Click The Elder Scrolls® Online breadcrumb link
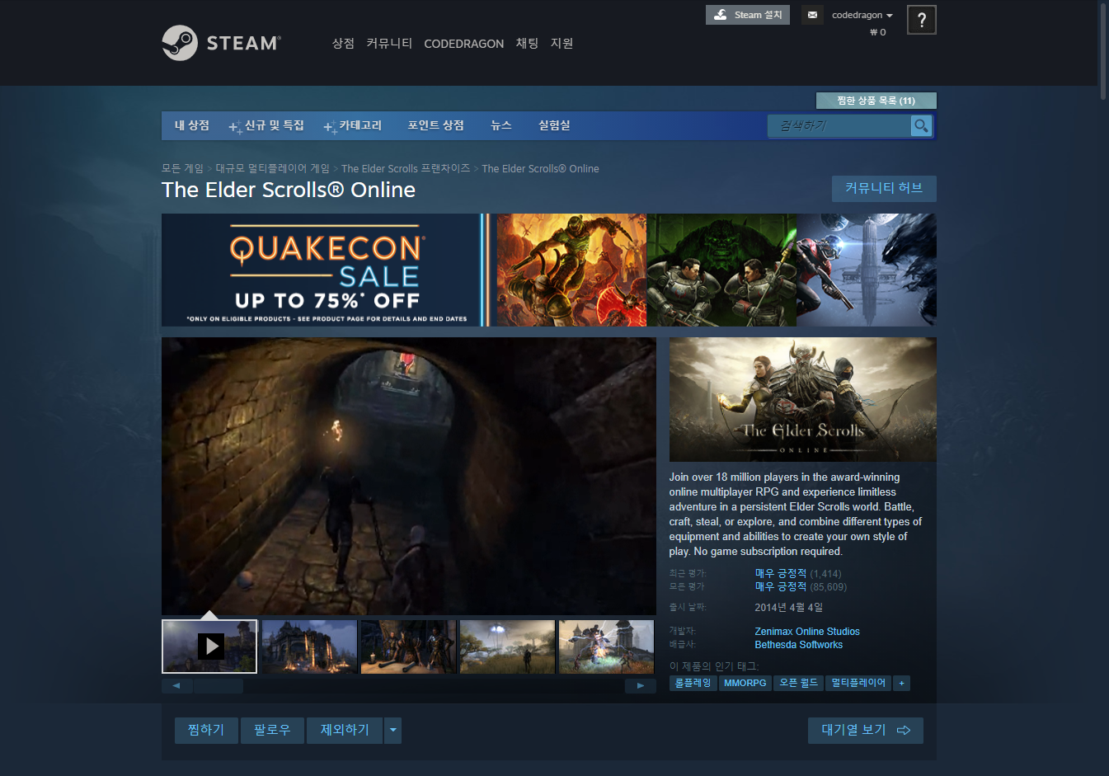1109x776 pixels. 540,168
